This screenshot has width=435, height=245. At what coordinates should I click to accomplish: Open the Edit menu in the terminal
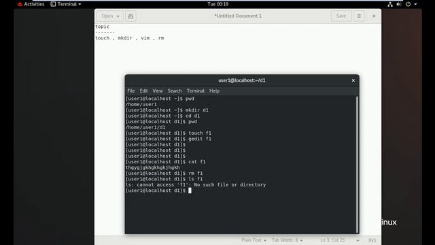[x=143, y=91]
